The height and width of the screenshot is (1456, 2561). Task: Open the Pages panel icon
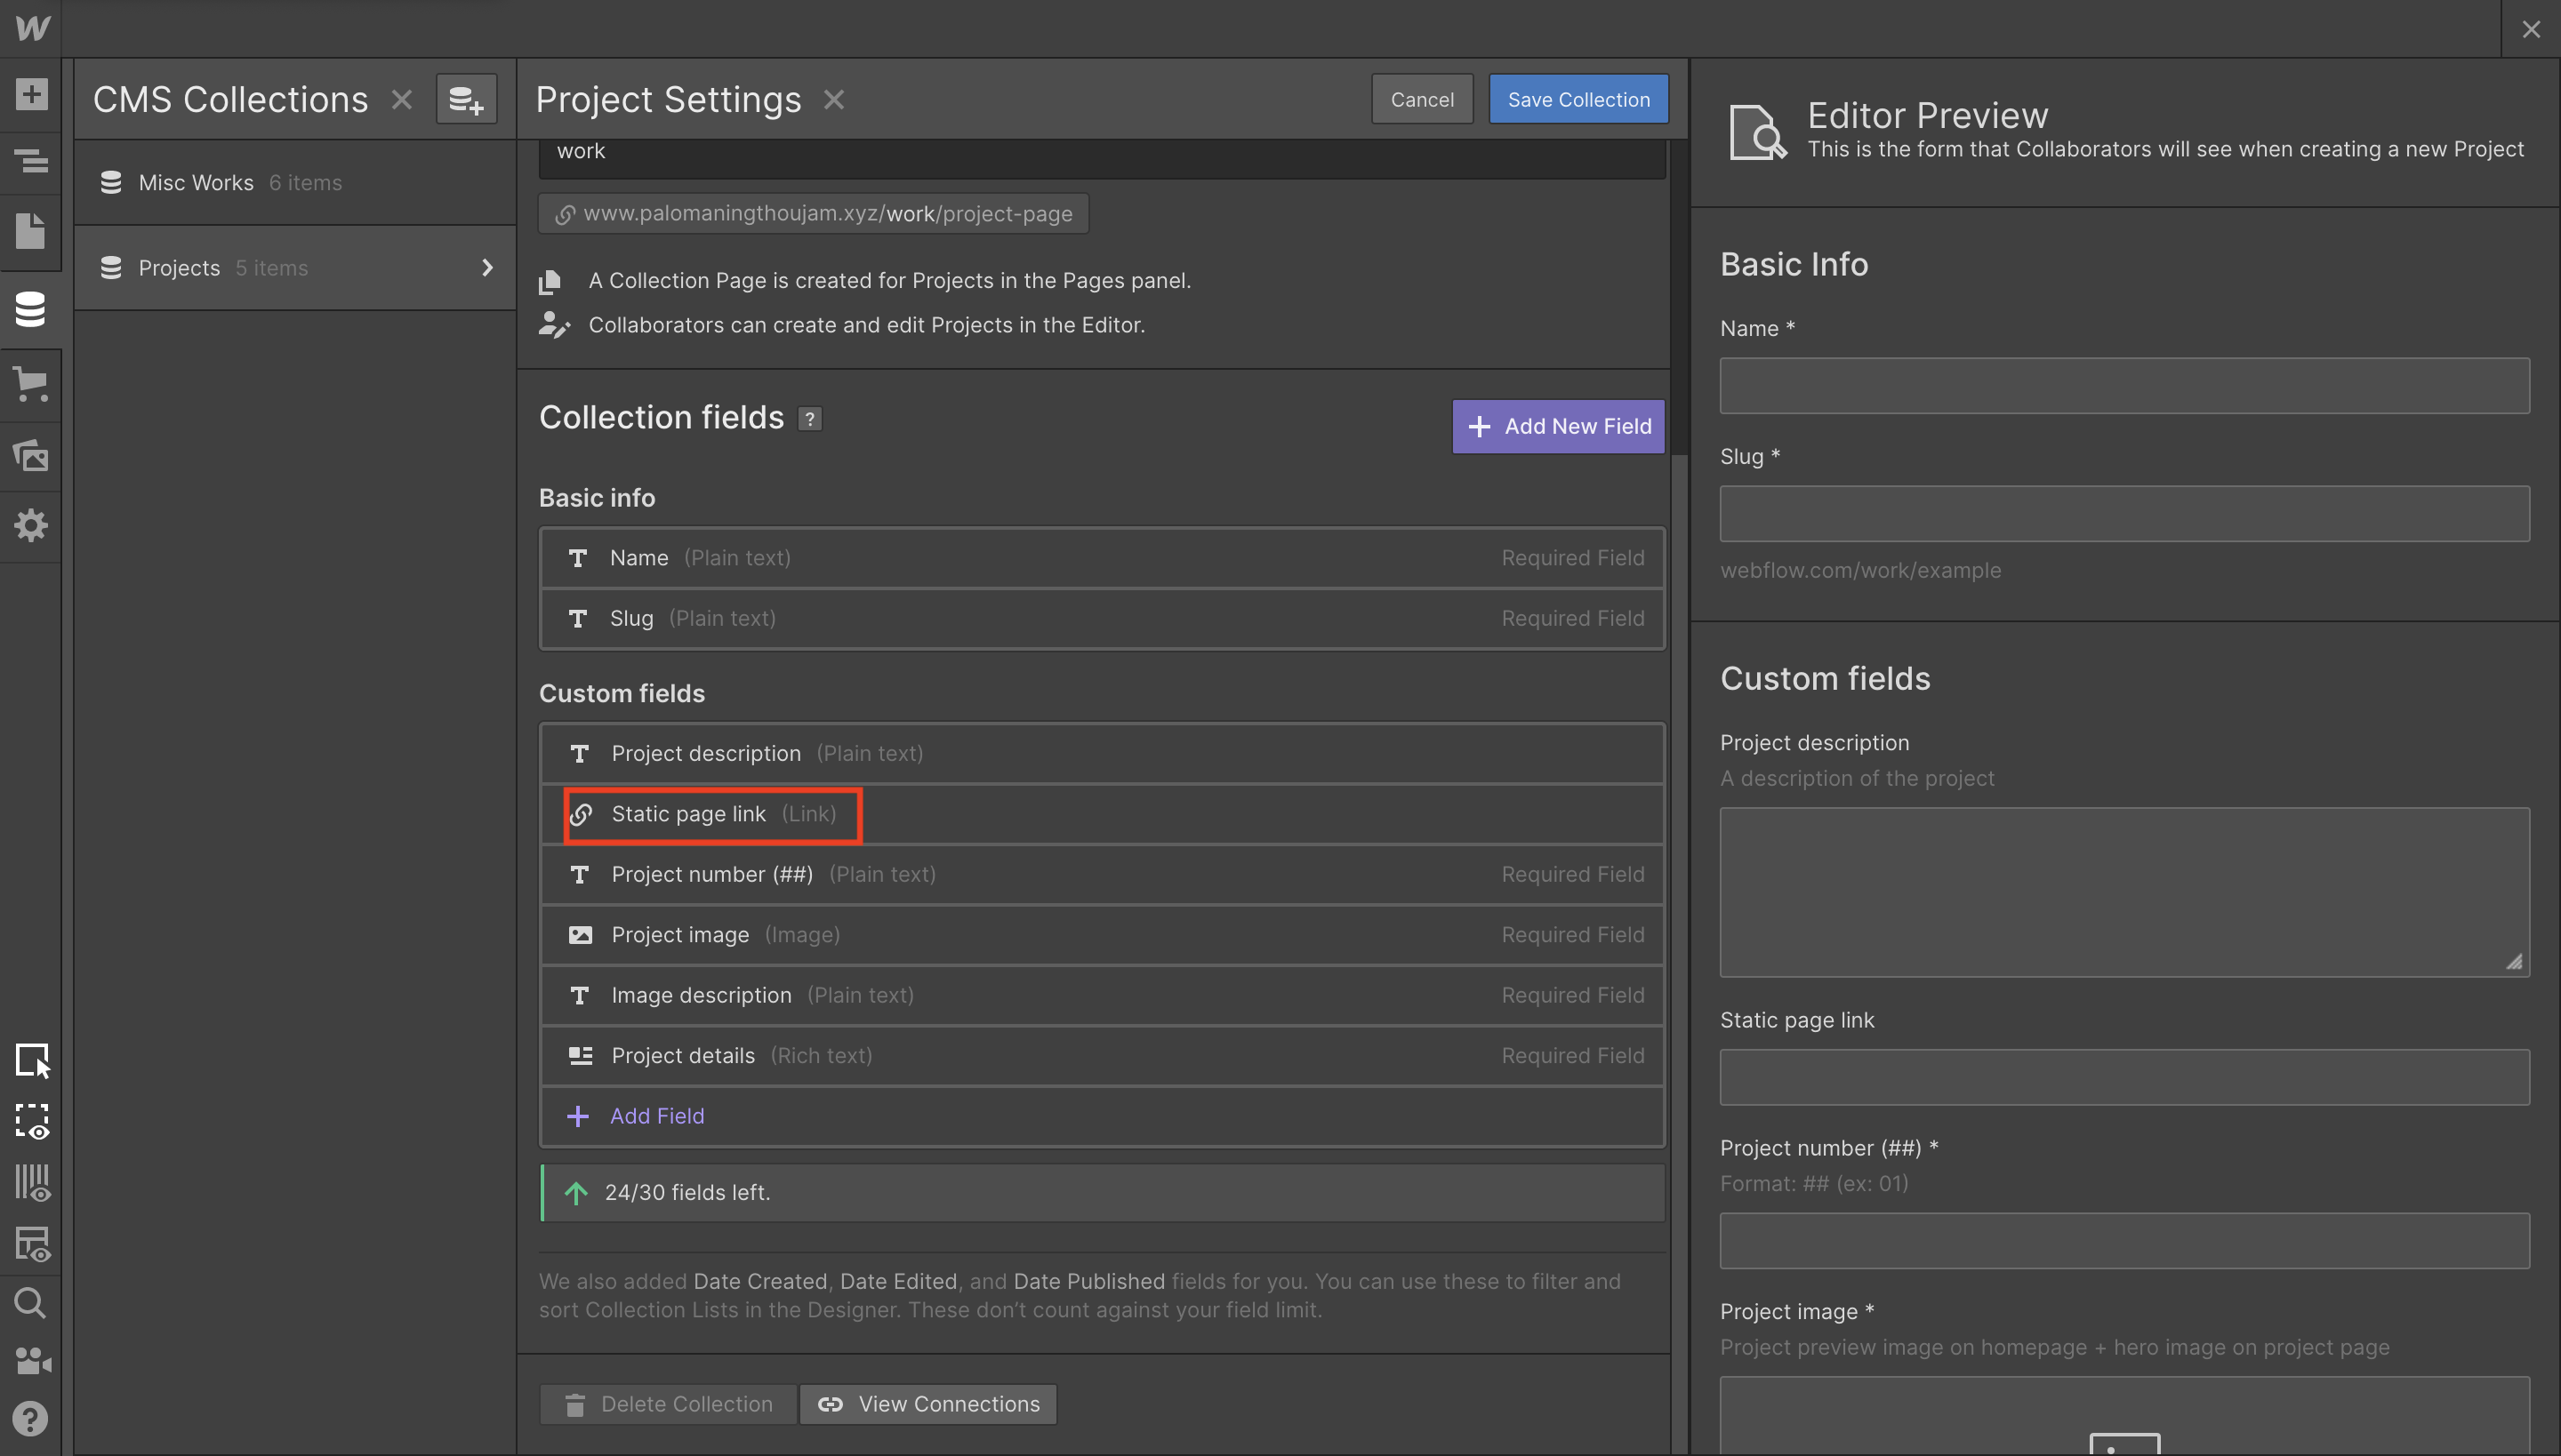tap(31, 231)
